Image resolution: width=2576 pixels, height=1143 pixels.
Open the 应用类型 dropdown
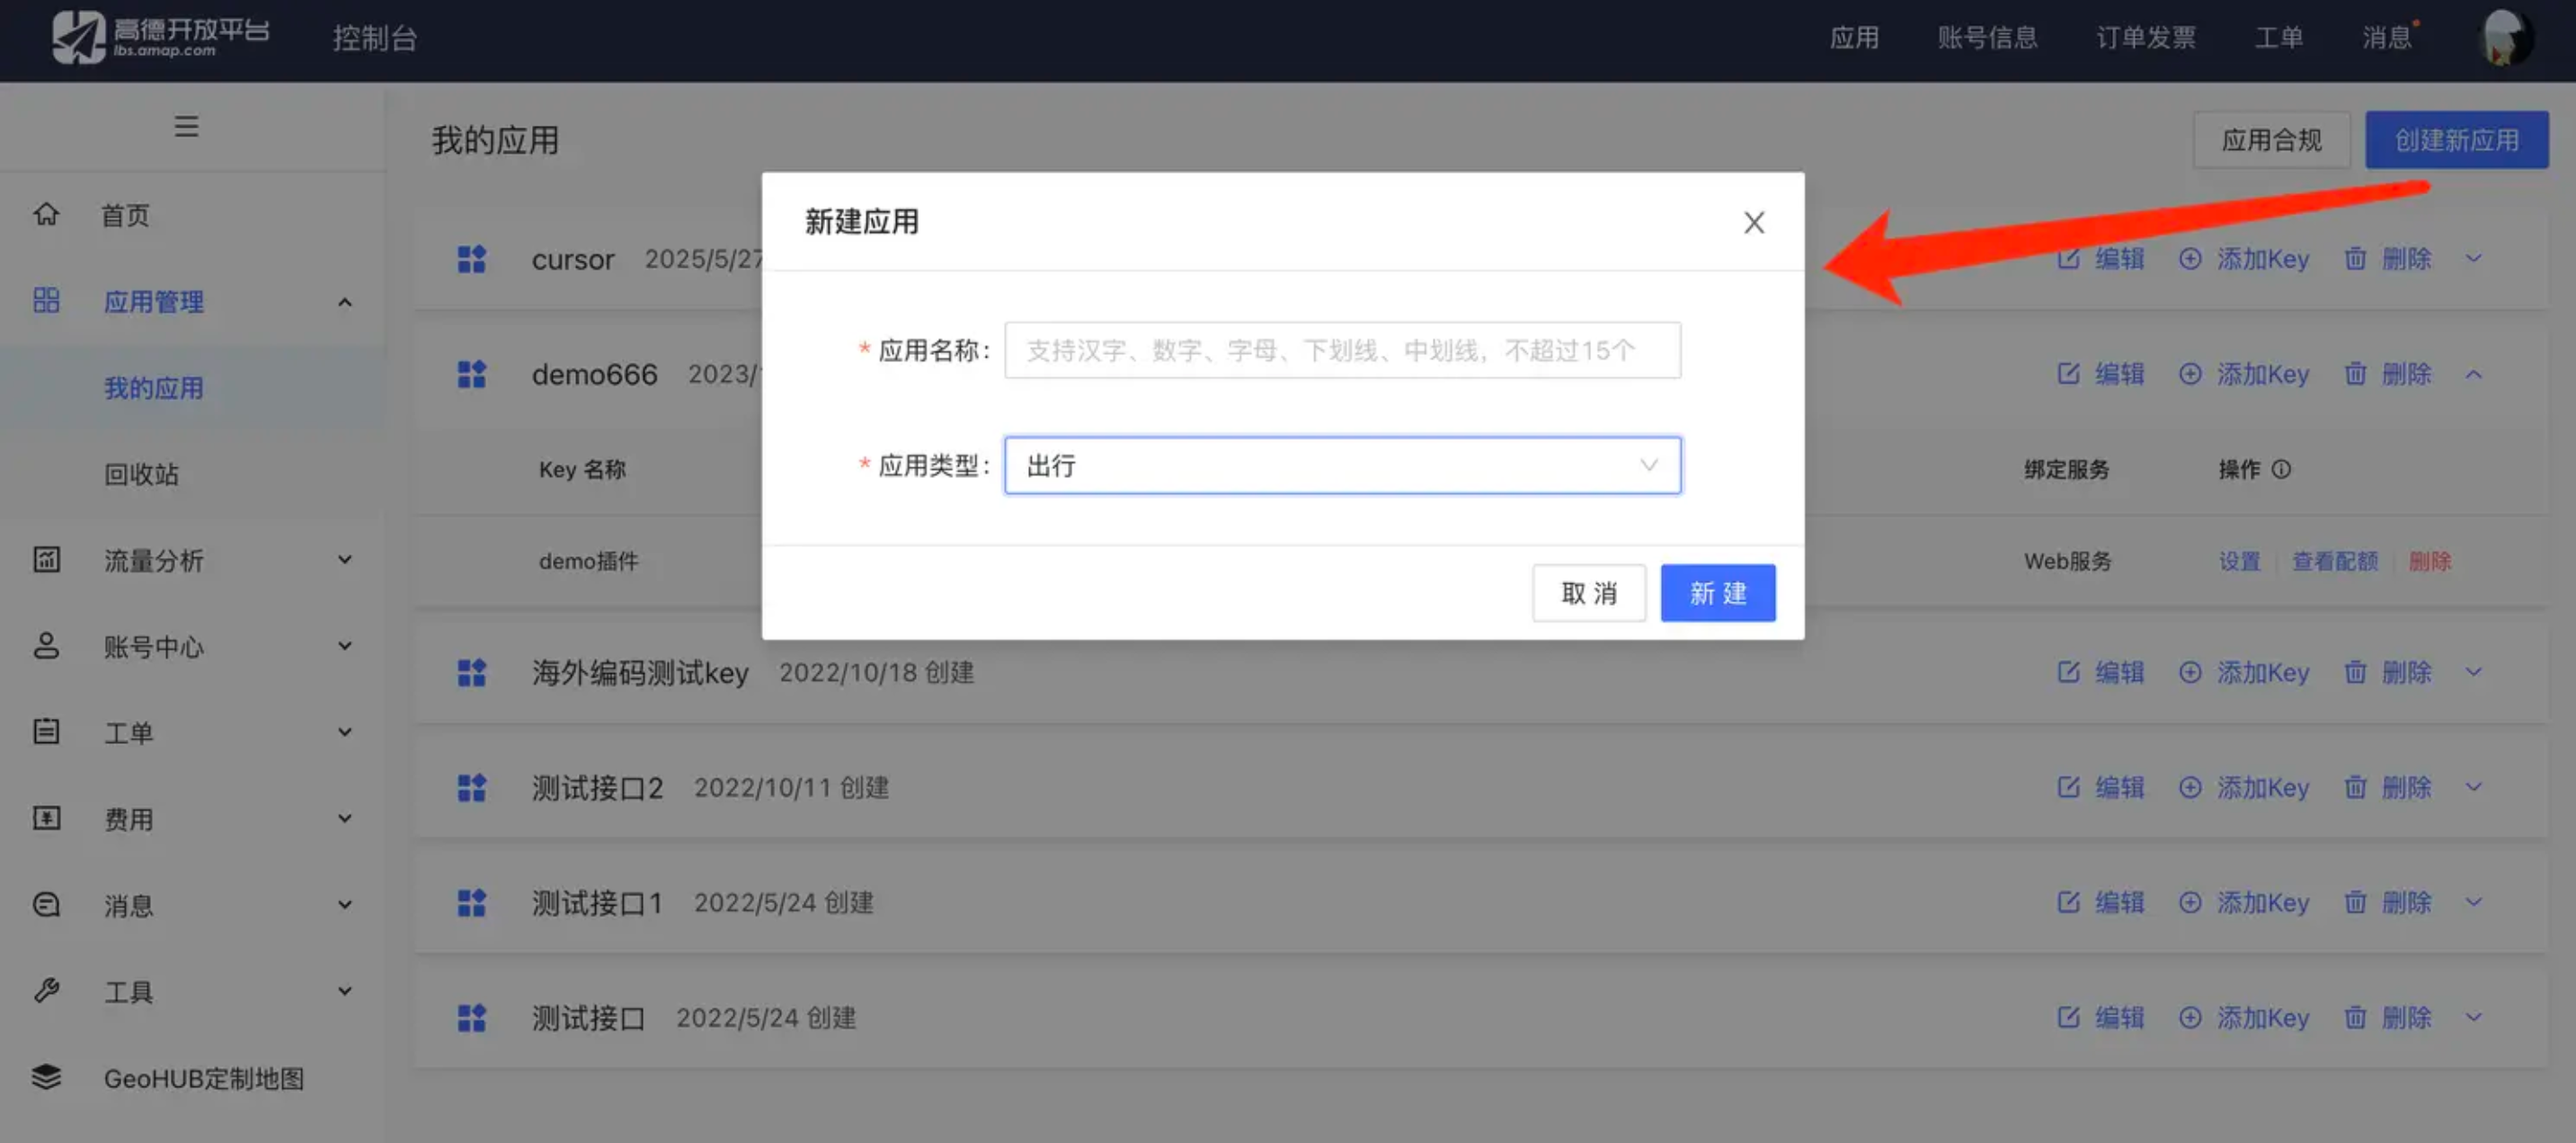(1342, 465)
